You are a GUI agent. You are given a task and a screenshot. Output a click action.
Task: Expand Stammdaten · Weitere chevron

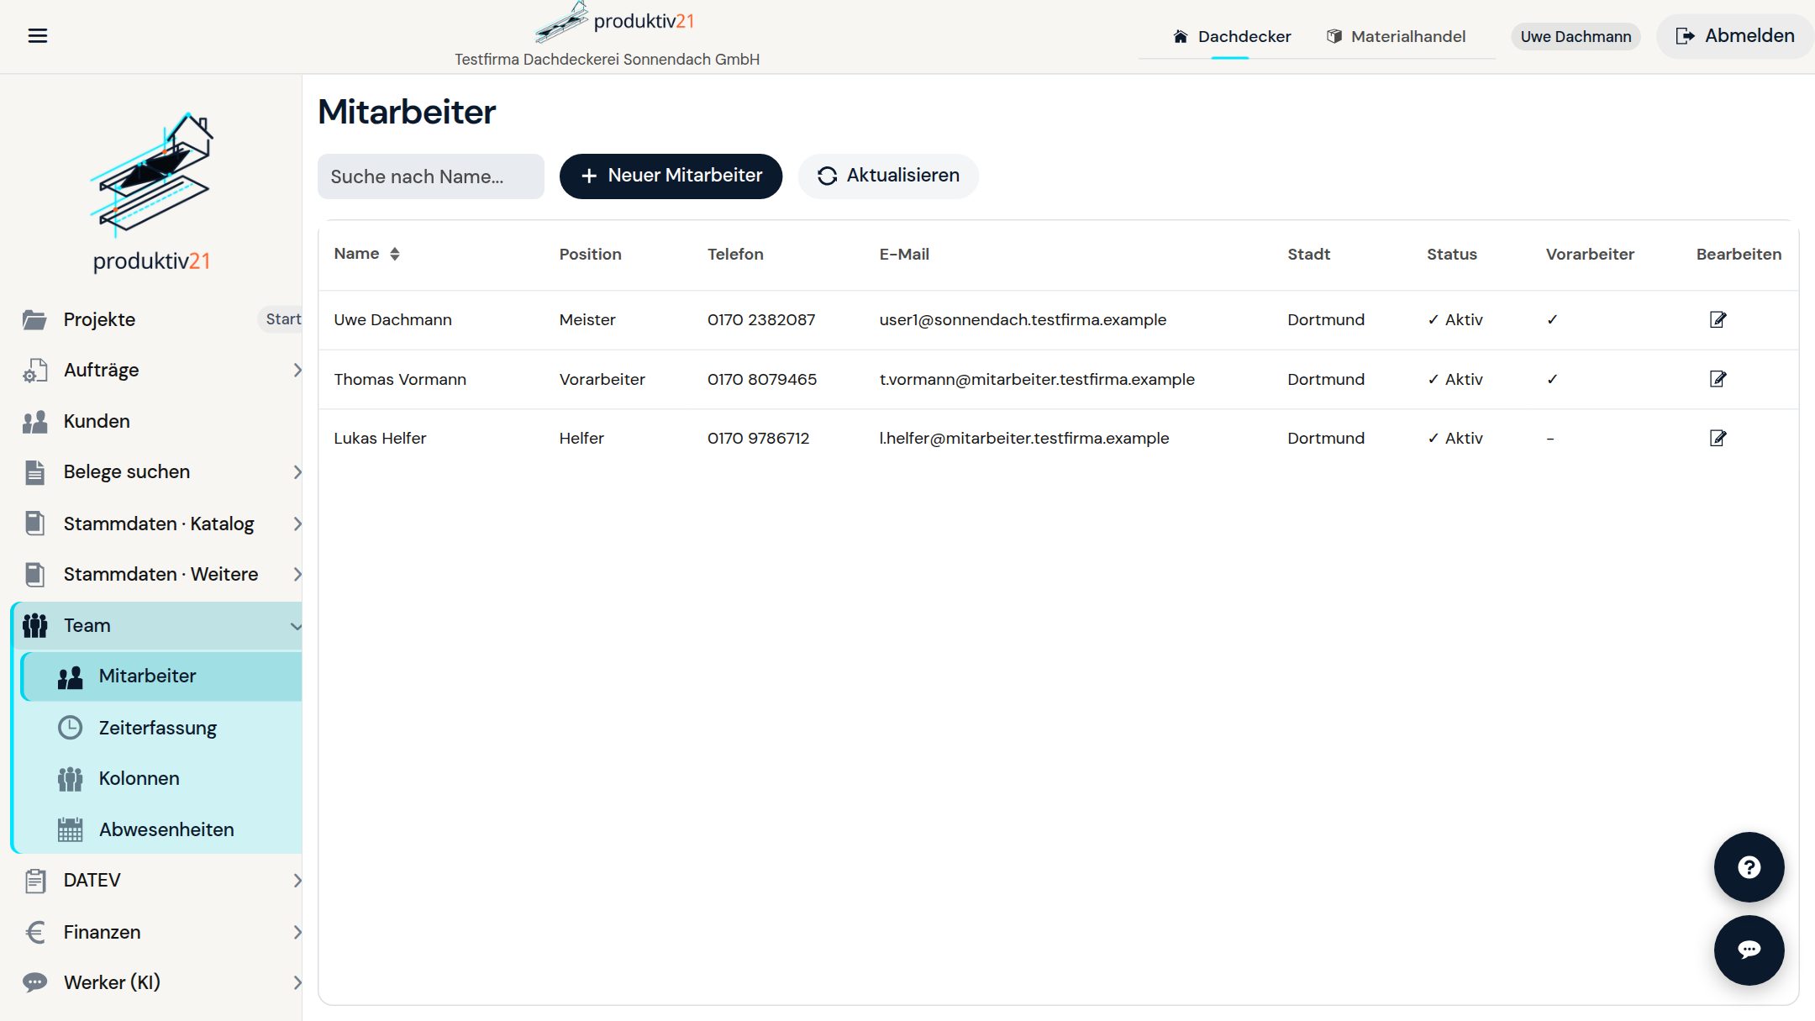click(x=297, y=574)
